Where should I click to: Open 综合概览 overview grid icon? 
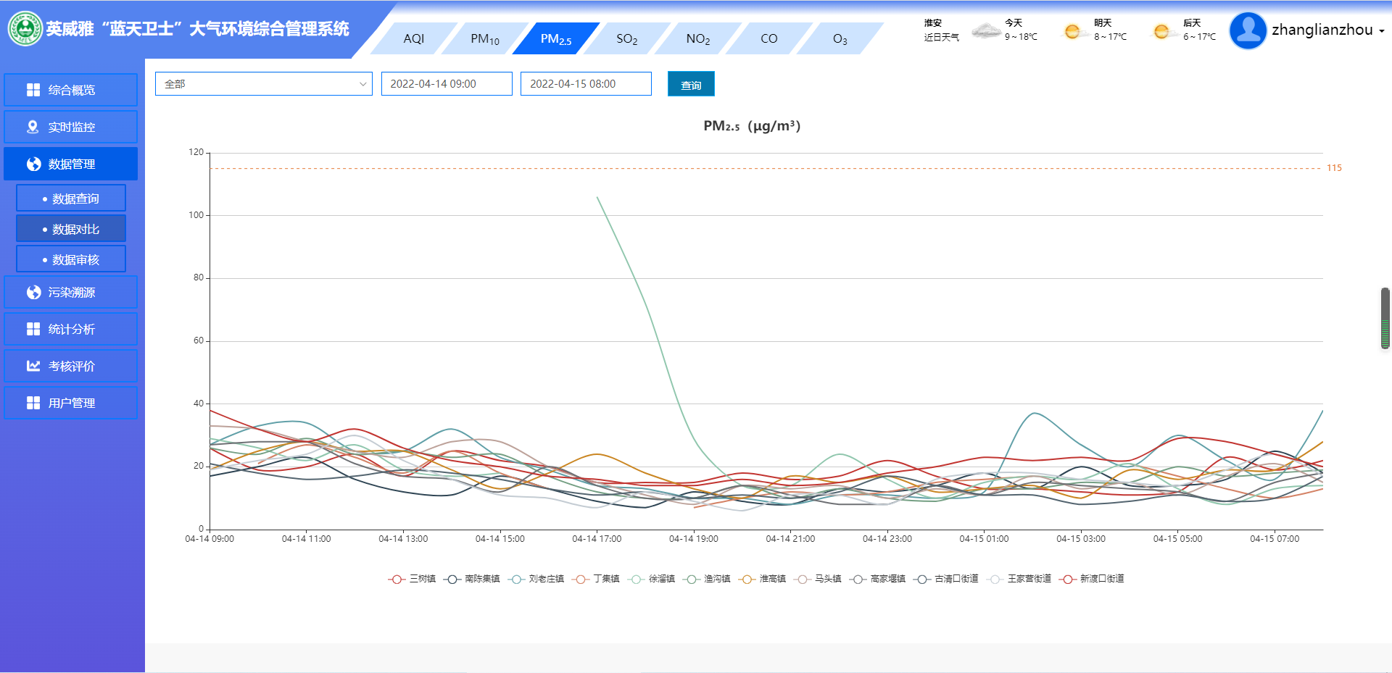coord(33,90)
